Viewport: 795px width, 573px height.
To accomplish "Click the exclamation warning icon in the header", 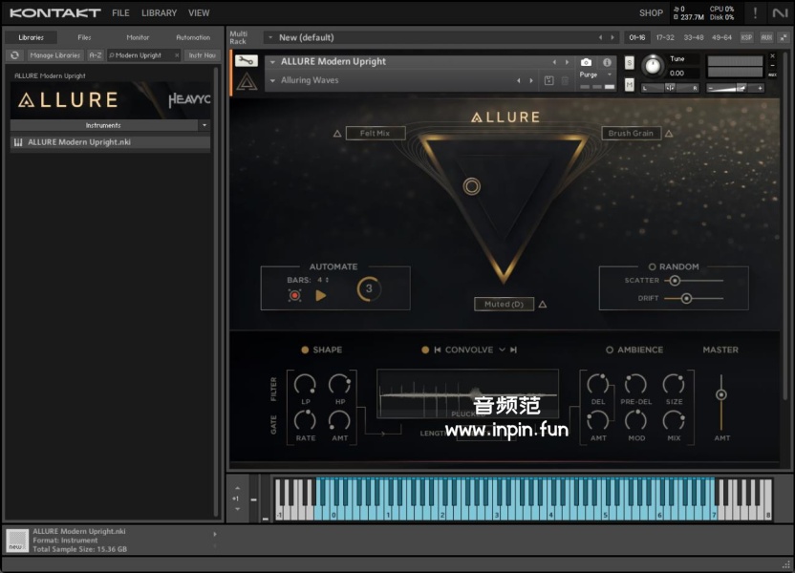I will coord(755,13).
